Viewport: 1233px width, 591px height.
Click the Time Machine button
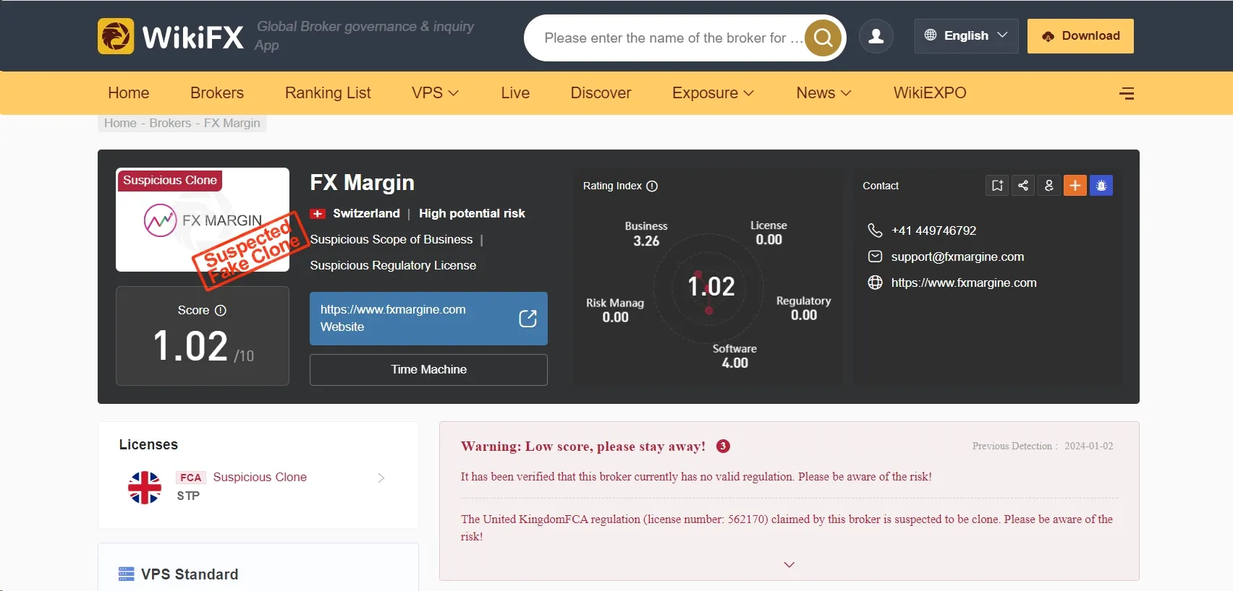tap(428, 370)
